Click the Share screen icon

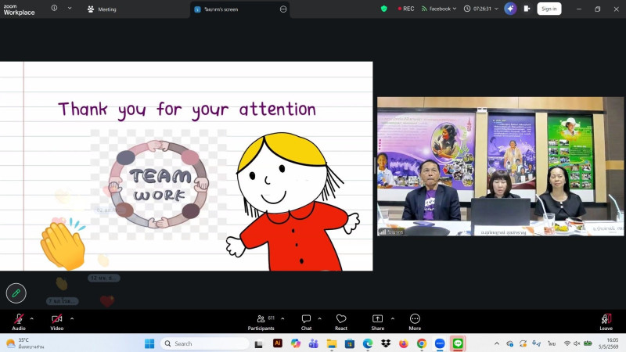pos(377,321)
